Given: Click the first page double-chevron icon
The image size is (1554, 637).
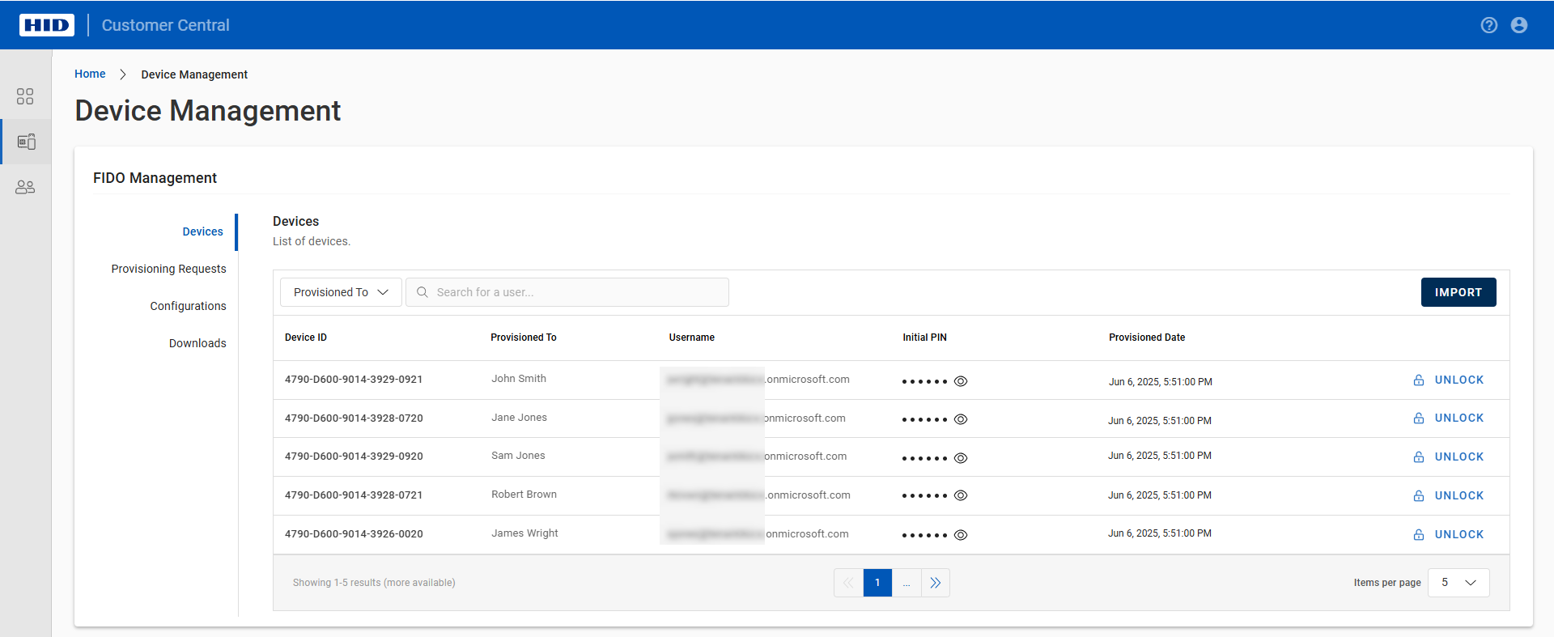Looking at the screenshot, I should (848, 583).
